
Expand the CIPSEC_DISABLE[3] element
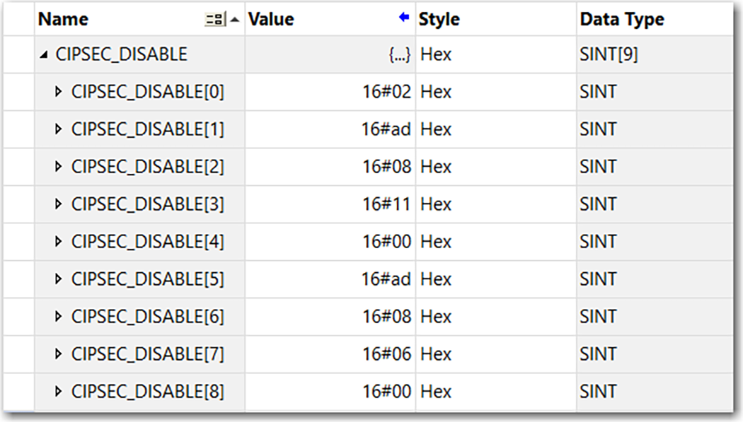click(59, 204)
